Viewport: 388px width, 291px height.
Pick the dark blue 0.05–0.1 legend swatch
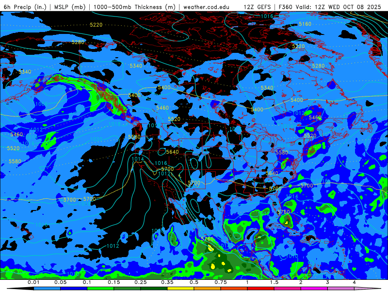(x=74, y=289)
